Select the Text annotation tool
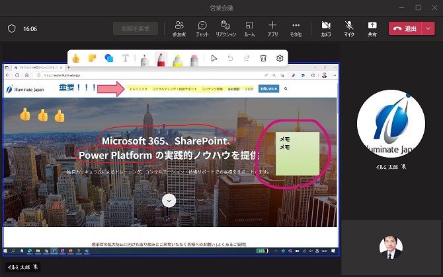Screen dimensions: 443x277 pyautogui.click(x=125, y=58)
